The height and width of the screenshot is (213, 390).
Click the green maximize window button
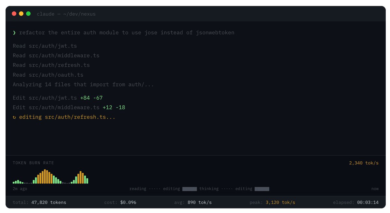point(28,14)
